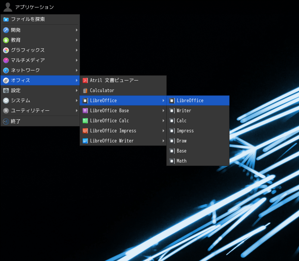Image resolution: width=299 pixels, height=261 pixels.
Task: Open the マルチメディア category
Action: [40, 60]
